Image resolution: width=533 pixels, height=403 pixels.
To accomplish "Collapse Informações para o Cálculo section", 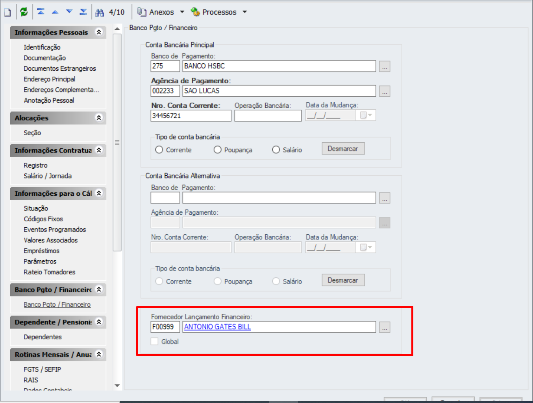I will 99,193.
